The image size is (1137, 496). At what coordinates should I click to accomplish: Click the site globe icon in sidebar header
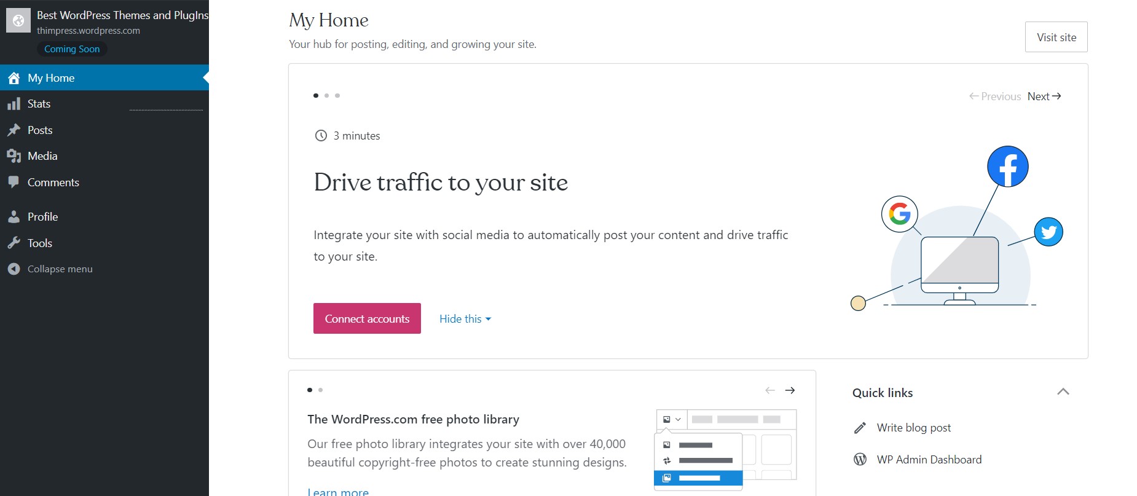(x=18, y=21)
